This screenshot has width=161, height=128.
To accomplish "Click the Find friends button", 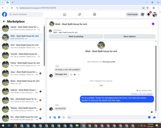I will (x=132, y=14).
